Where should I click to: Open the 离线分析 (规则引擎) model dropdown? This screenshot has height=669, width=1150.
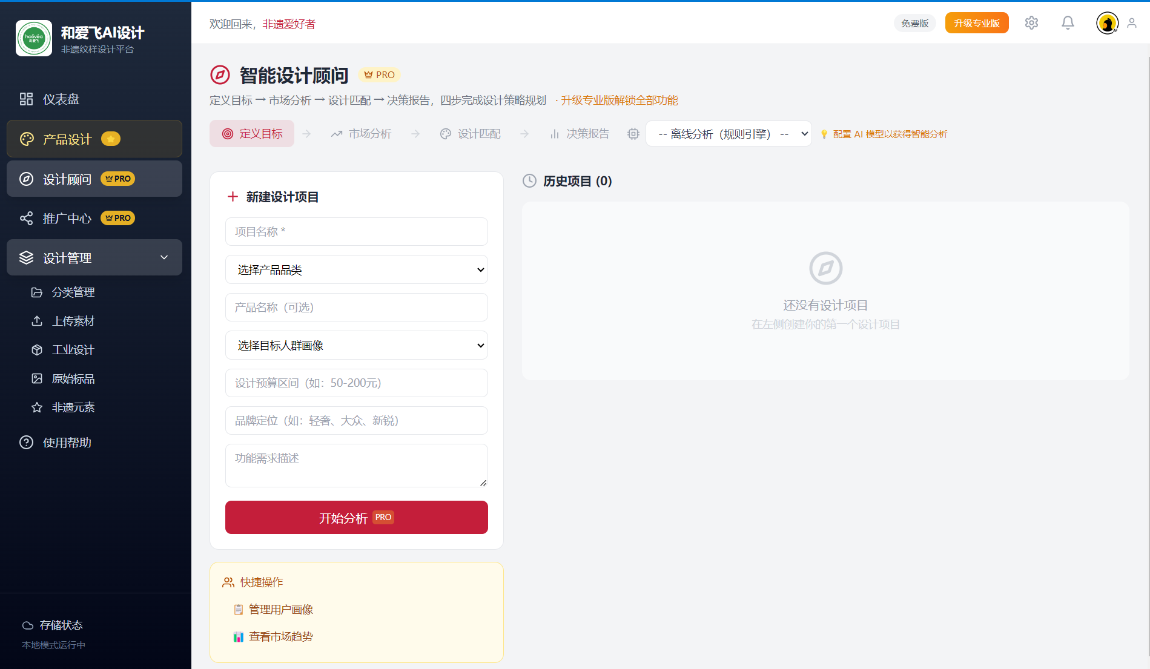point(729,134)
